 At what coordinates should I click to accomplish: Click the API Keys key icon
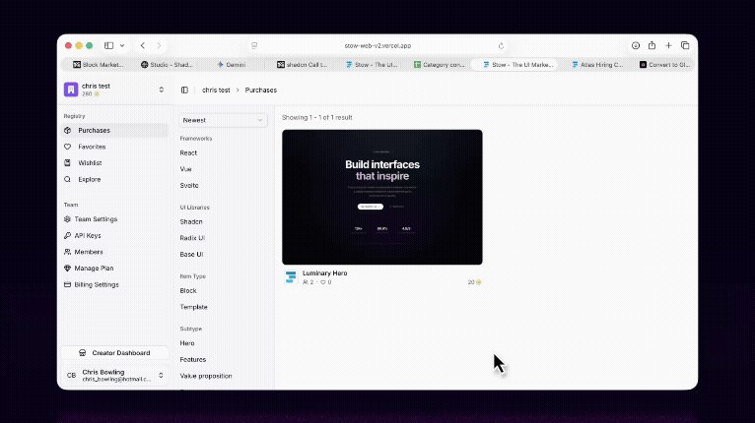(x=67, y=235)
